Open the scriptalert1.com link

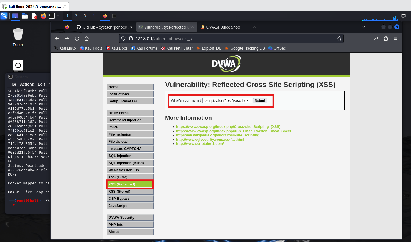[x=200, y=144]
